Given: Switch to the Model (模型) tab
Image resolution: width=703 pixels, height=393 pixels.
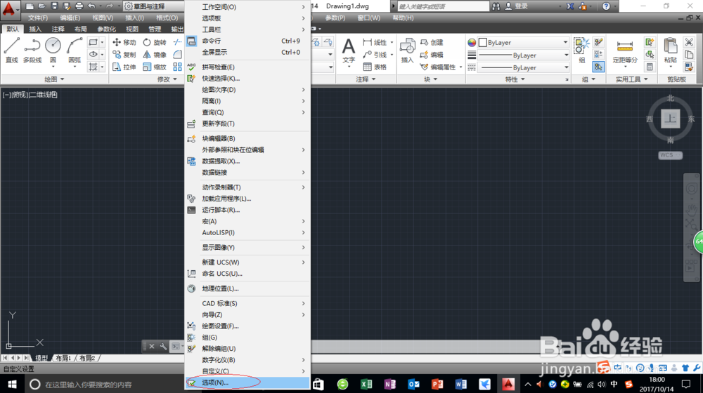Looking at the screenshot, I should [41, 358].
